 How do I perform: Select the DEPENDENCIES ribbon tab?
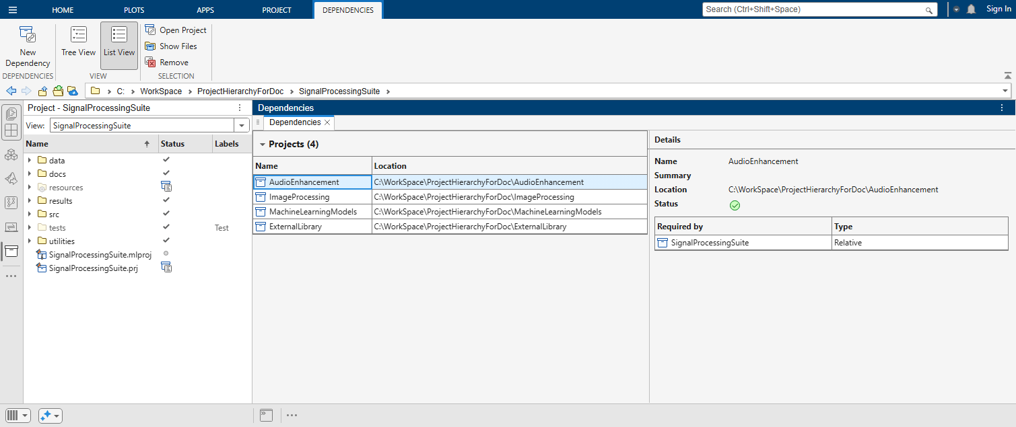[348, 10]
